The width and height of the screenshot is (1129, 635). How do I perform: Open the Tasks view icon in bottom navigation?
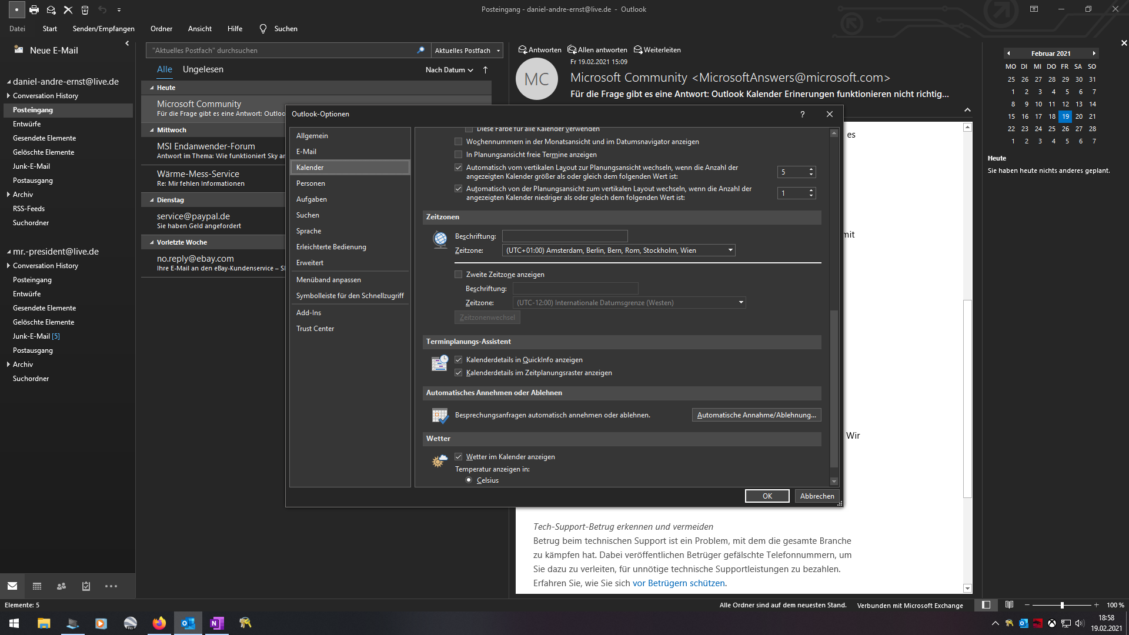(86, 586)
